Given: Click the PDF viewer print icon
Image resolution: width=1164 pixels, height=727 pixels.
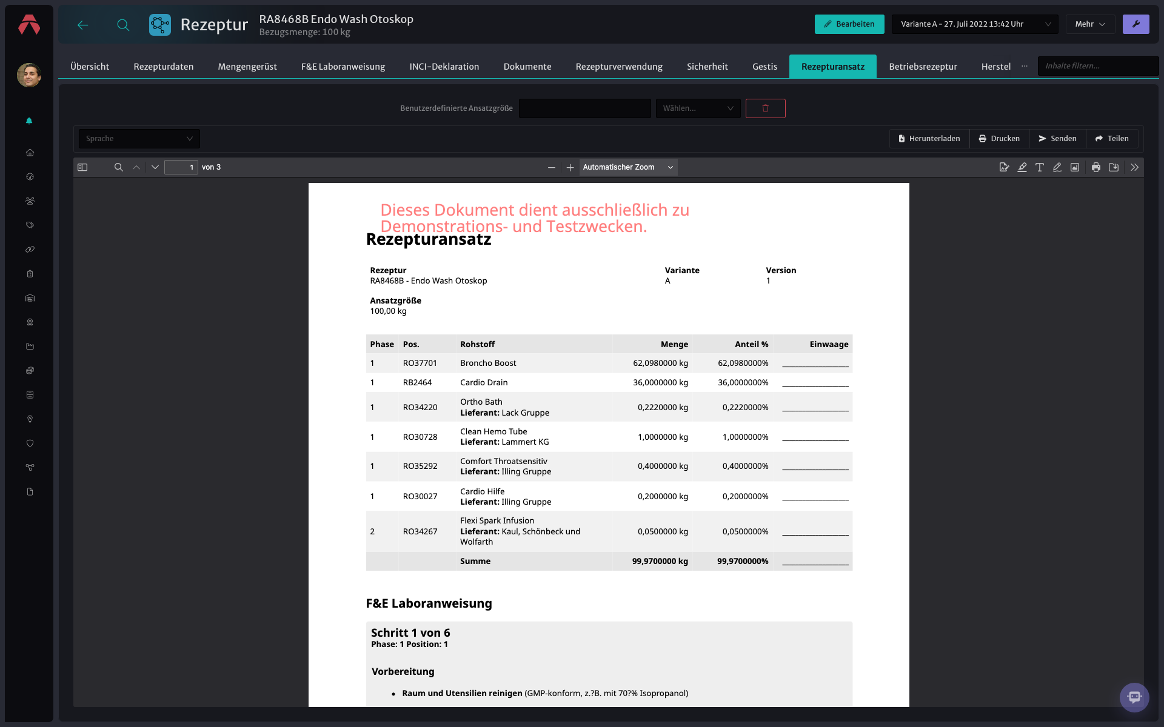Looking at the screenshot, I should point(1096,167).
